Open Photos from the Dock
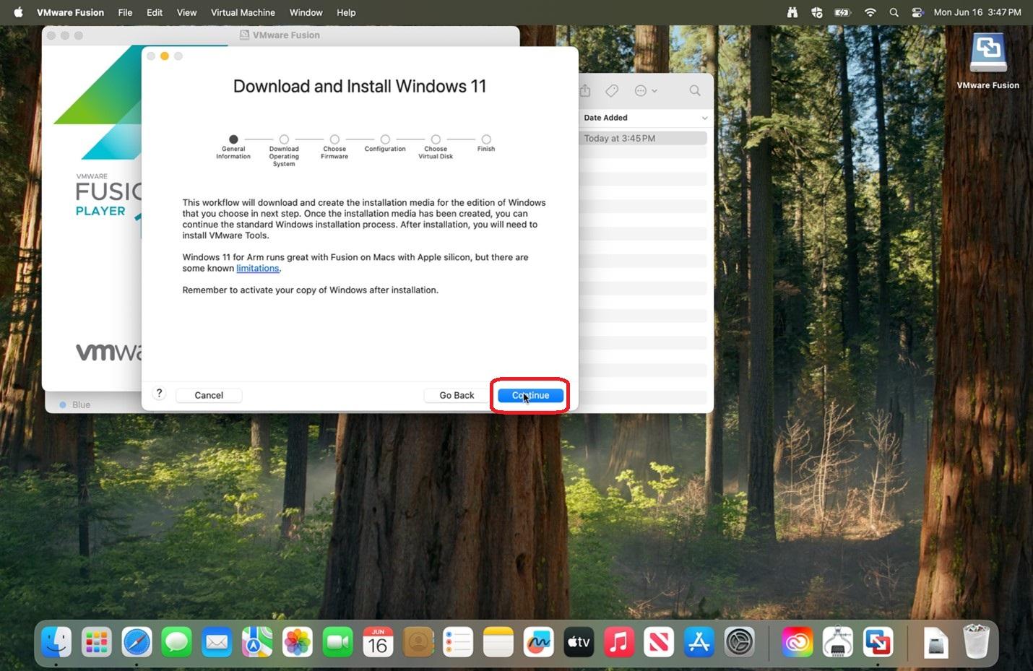 [x=297, y=641]
